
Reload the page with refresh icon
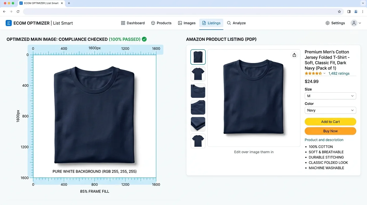pos(18,11)
